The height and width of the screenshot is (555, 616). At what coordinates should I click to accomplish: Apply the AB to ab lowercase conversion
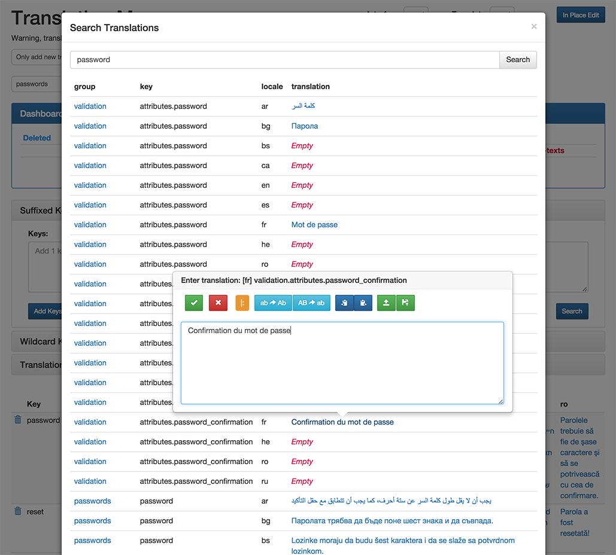click(311, 303)
